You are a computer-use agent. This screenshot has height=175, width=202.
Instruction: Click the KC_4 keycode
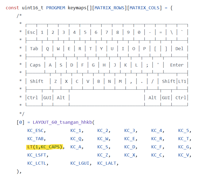point(157,131)
